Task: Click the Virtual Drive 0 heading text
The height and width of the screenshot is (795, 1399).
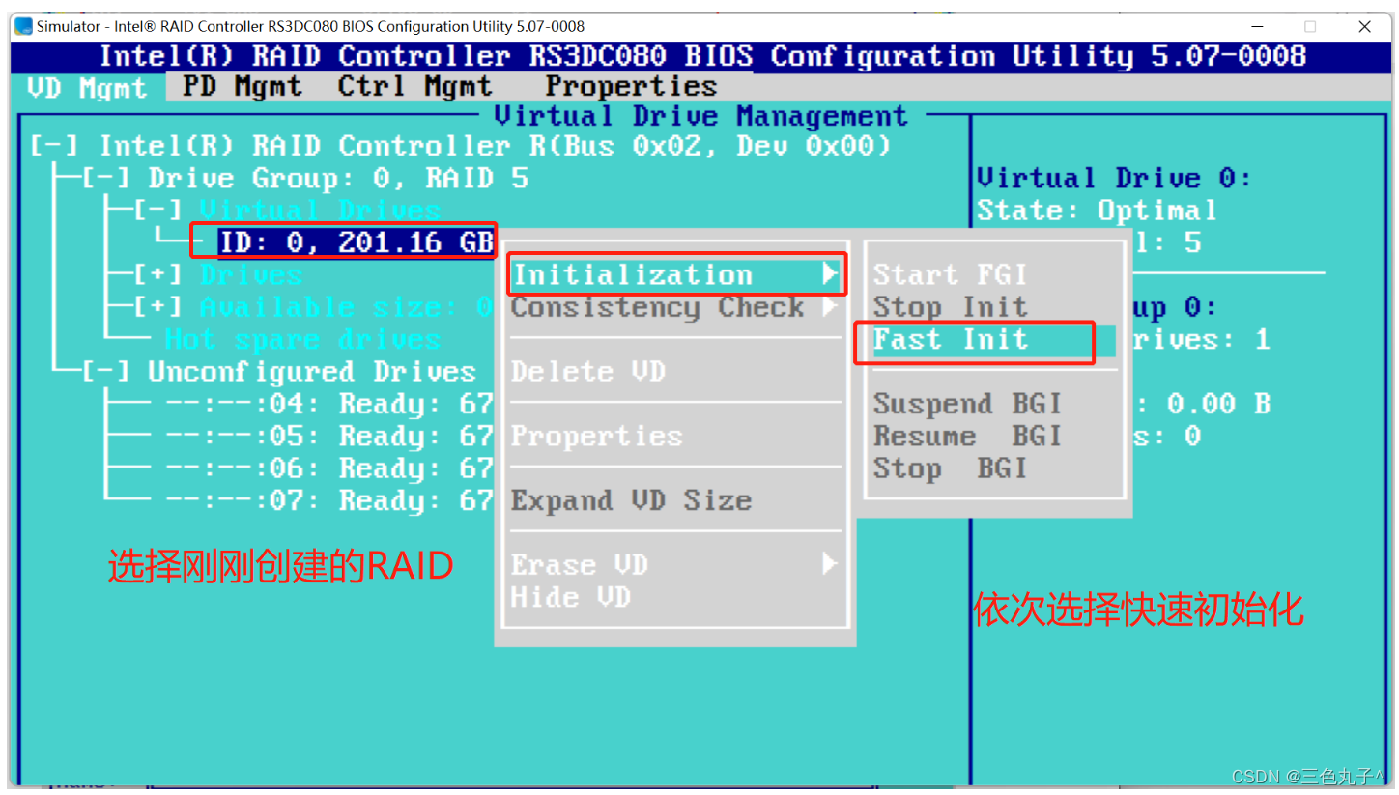Action: (x=1114, y=179)
